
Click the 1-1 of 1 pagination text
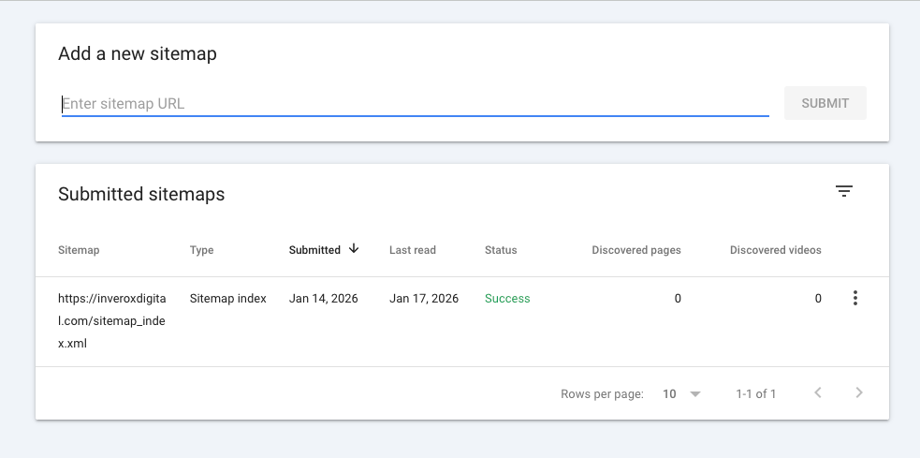click(x=755, y=394)
